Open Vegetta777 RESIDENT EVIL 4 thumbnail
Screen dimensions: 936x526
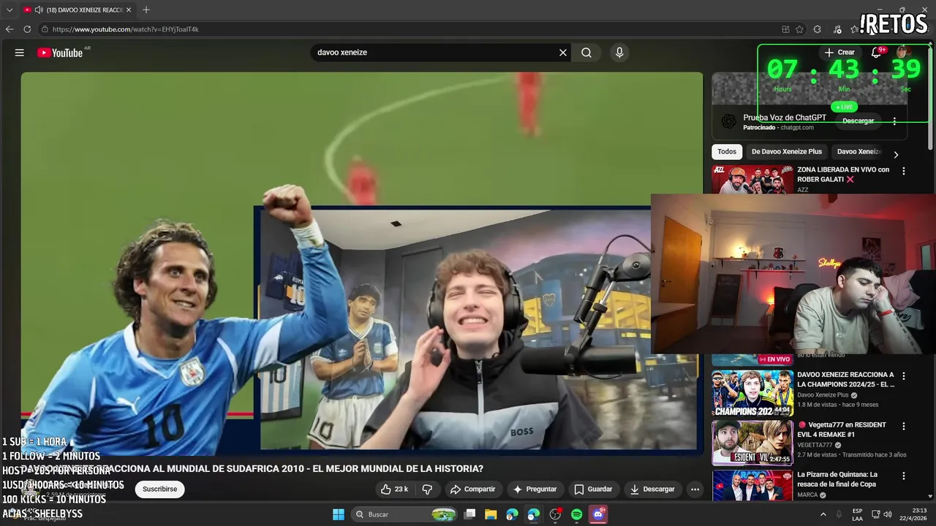click(752, 443)
